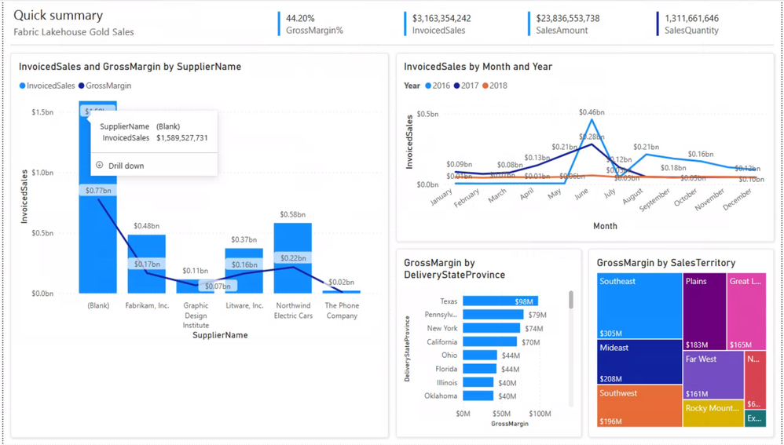
Task: Click the $1,589,527,731 tooltip value
Action: point(182,138)
